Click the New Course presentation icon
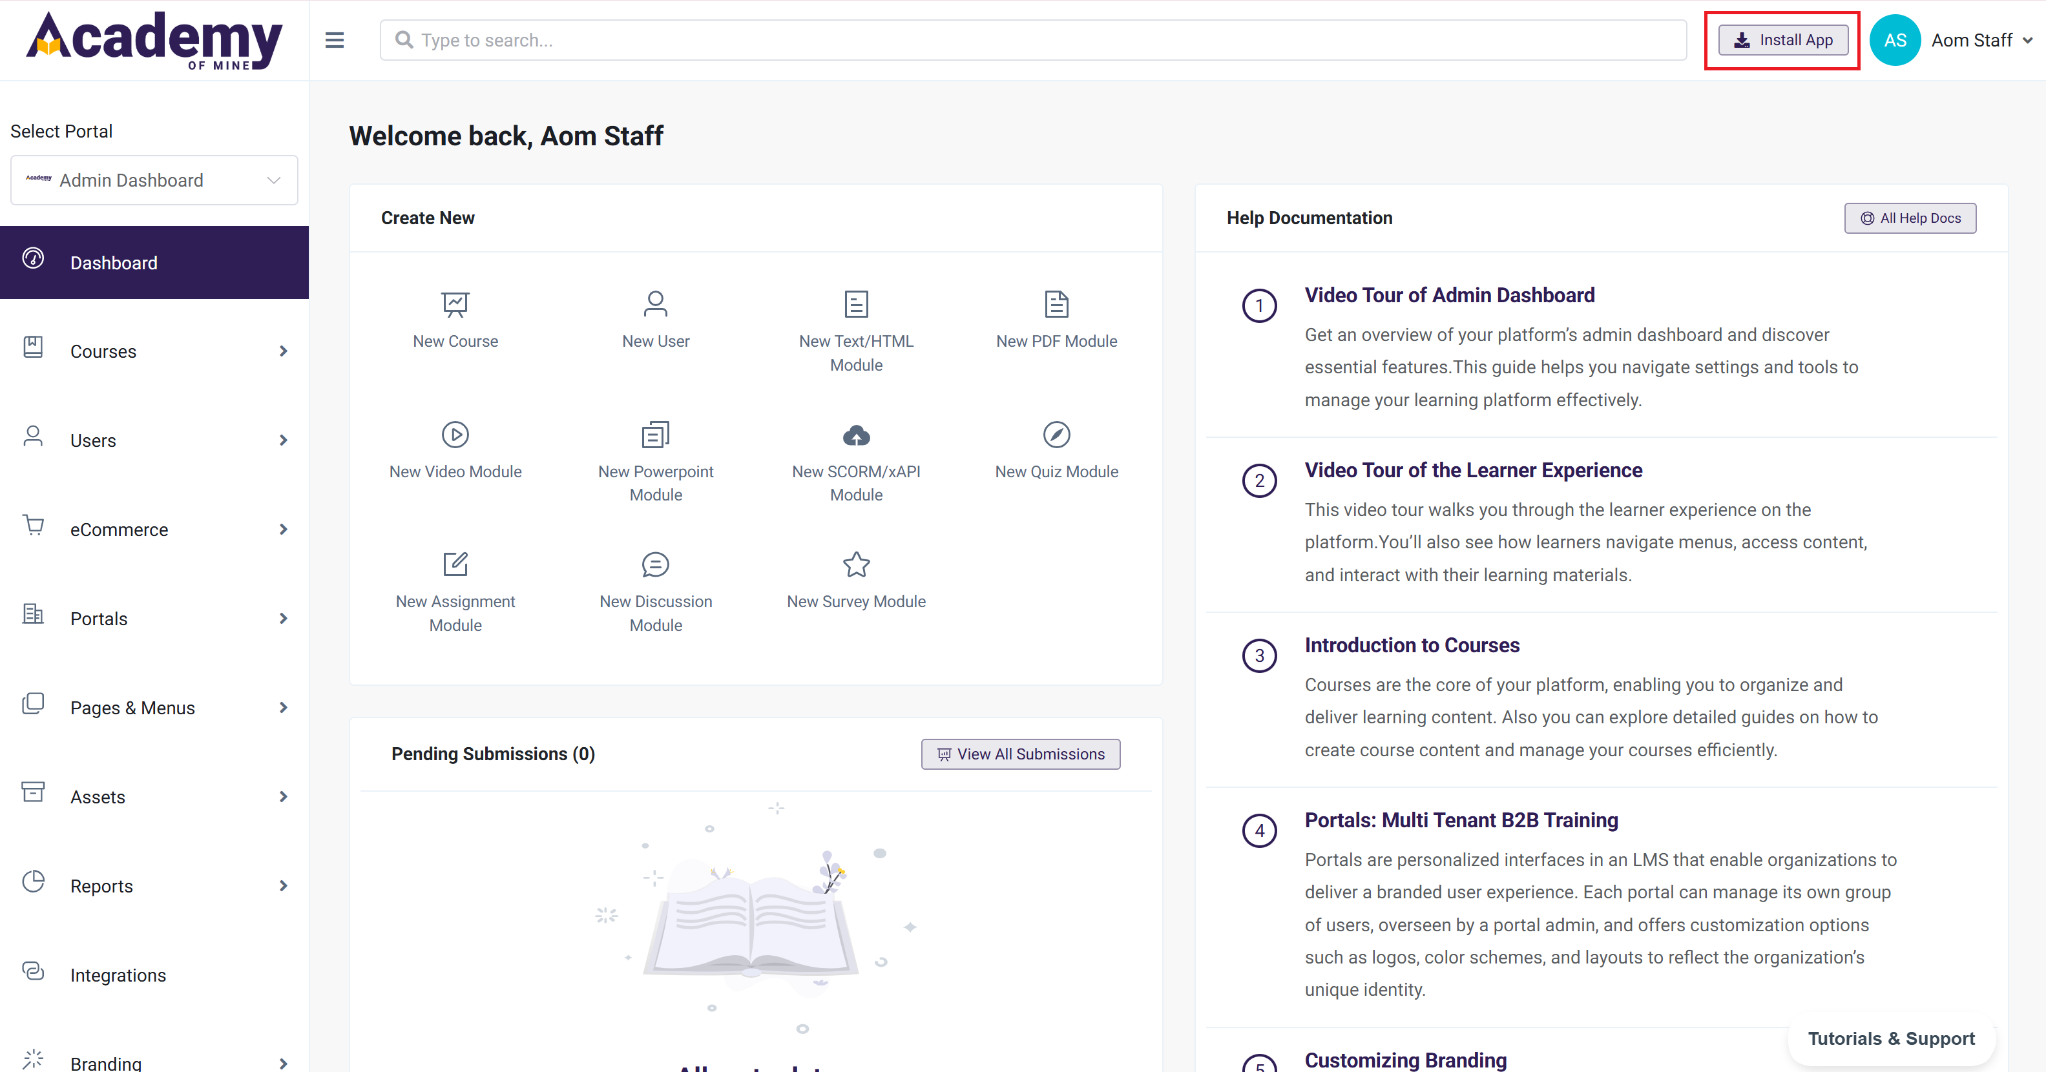This screenshot has height=1072, width=2046. (x=455, y=304)
